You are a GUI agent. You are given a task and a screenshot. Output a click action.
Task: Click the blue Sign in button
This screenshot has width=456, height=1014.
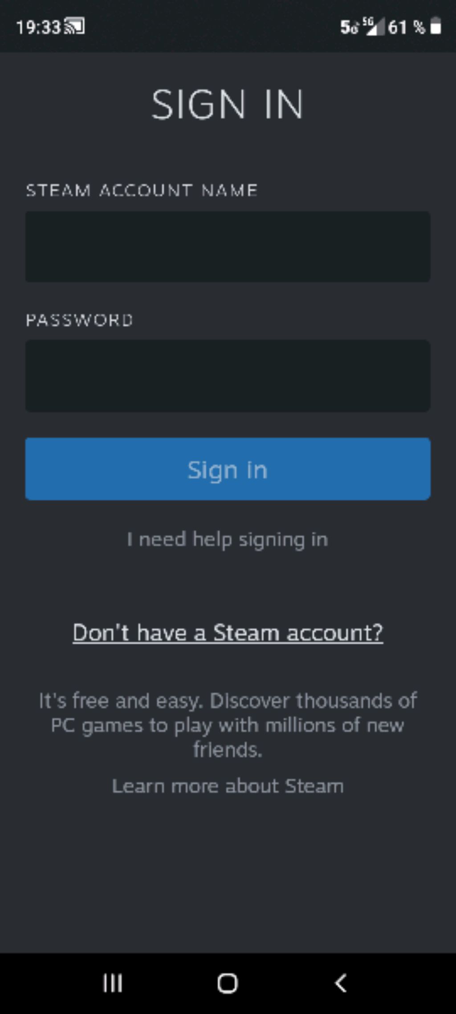click(228, 469)
